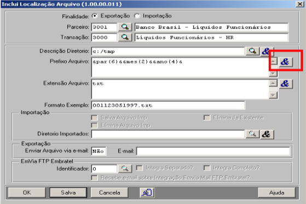Click the E-mail address field

click(x=213, y=151)
